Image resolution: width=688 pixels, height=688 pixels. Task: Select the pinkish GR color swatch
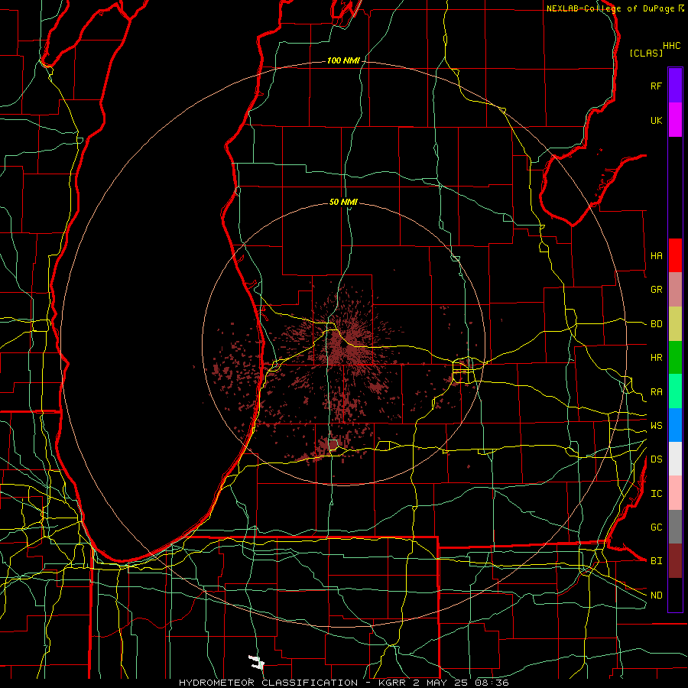click(675, 290)
